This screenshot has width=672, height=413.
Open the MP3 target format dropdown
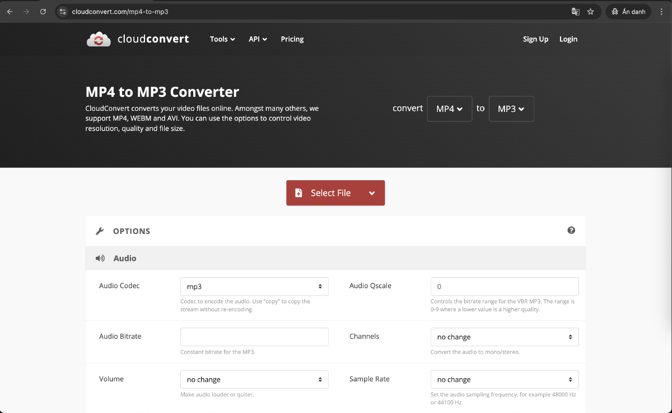coord(511,109)
